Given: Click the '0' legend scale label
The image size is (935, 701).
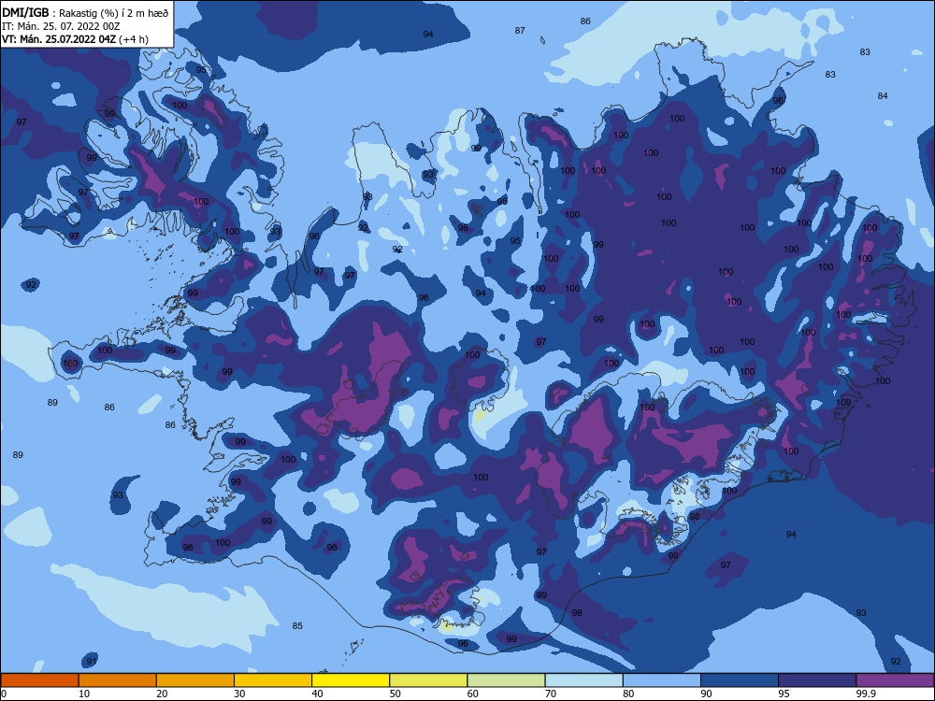Looking at the screenshot, I should (4, 694).
